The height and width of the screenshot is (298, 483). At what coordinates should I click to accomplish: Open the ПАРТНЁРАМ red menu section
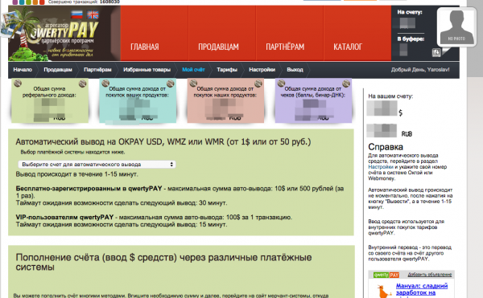pyautogui.click(x=285, y=47)
